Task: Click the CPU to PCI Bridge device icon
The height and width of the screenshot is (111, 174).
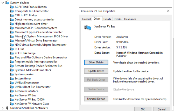Action: 12,15
